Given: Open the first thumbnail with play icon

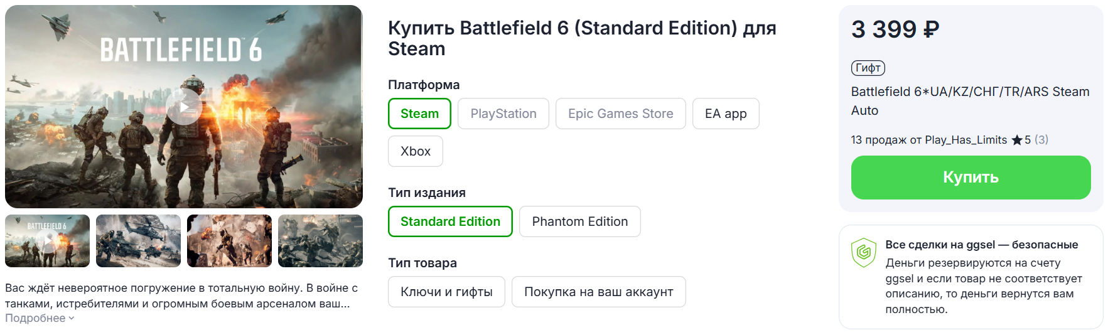Looking at the screenshot, I should [x=47, y=241].
